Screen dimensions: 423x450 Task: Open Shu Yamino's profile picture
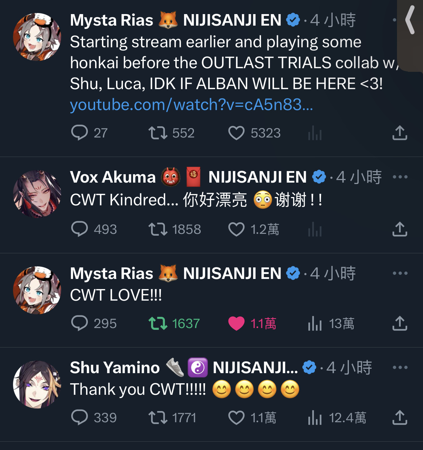(37, 384)
